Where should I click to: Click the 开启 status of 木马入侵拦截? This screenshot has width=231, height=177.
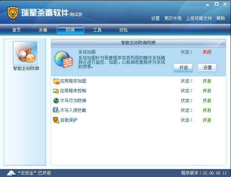tap(207, 110)
